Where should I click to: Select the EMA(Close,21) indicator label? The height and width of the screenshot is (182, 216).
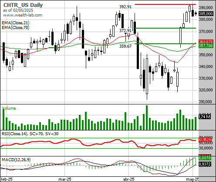[x=16, y=23]
